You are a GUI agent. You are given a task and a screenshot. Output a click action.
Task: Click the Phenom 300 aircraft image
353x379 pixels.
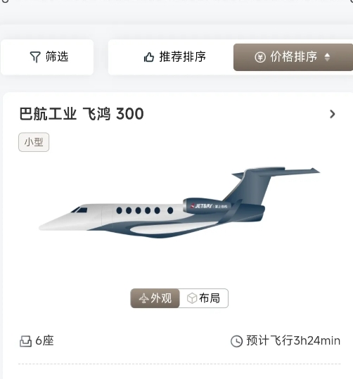coord(179,203)
